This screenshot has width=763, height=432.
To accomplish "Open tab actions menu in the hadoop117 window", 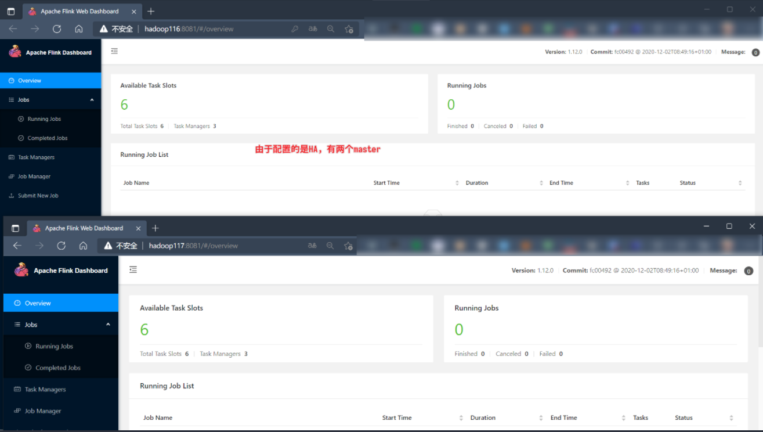I will (16, 228).
